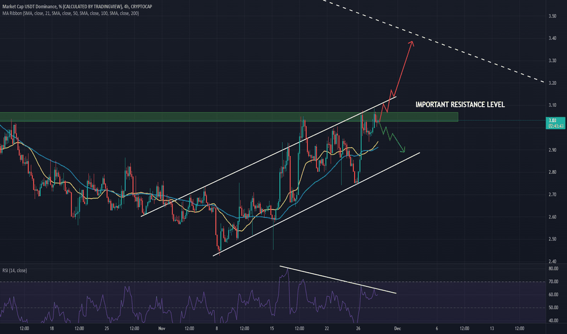Click the 26 date label on time axis
This screenshot has width=567, height=334.
(x=358, y=329)
